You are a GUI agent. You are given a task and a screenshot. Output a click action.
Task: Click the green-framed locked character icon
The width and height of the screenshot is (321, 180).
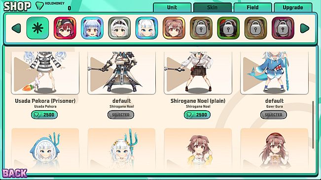(x=228, y=28)
